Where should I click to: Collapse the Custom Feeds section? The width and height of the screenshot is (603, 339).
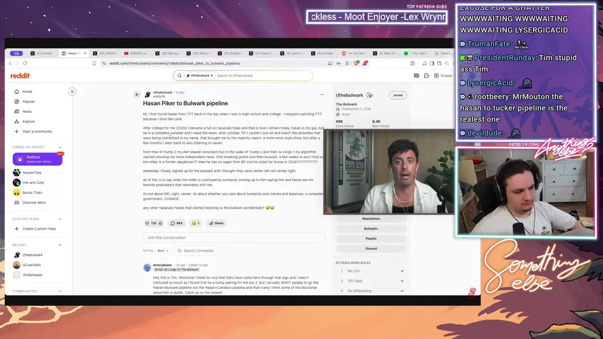point(60,219)
